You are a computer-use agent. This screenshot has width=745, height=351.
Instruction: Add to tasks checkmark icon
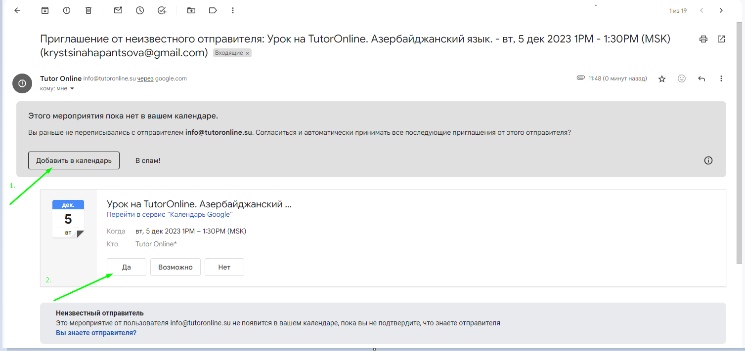pyautogui.click(x=162, y=10)
